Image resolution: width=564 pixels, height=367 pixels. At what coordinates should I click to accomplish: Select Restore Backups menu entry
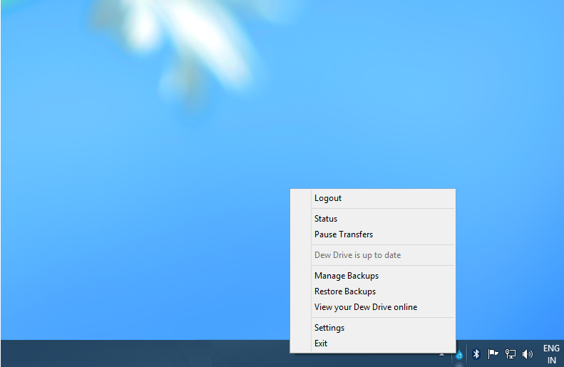tap(373, 291)
